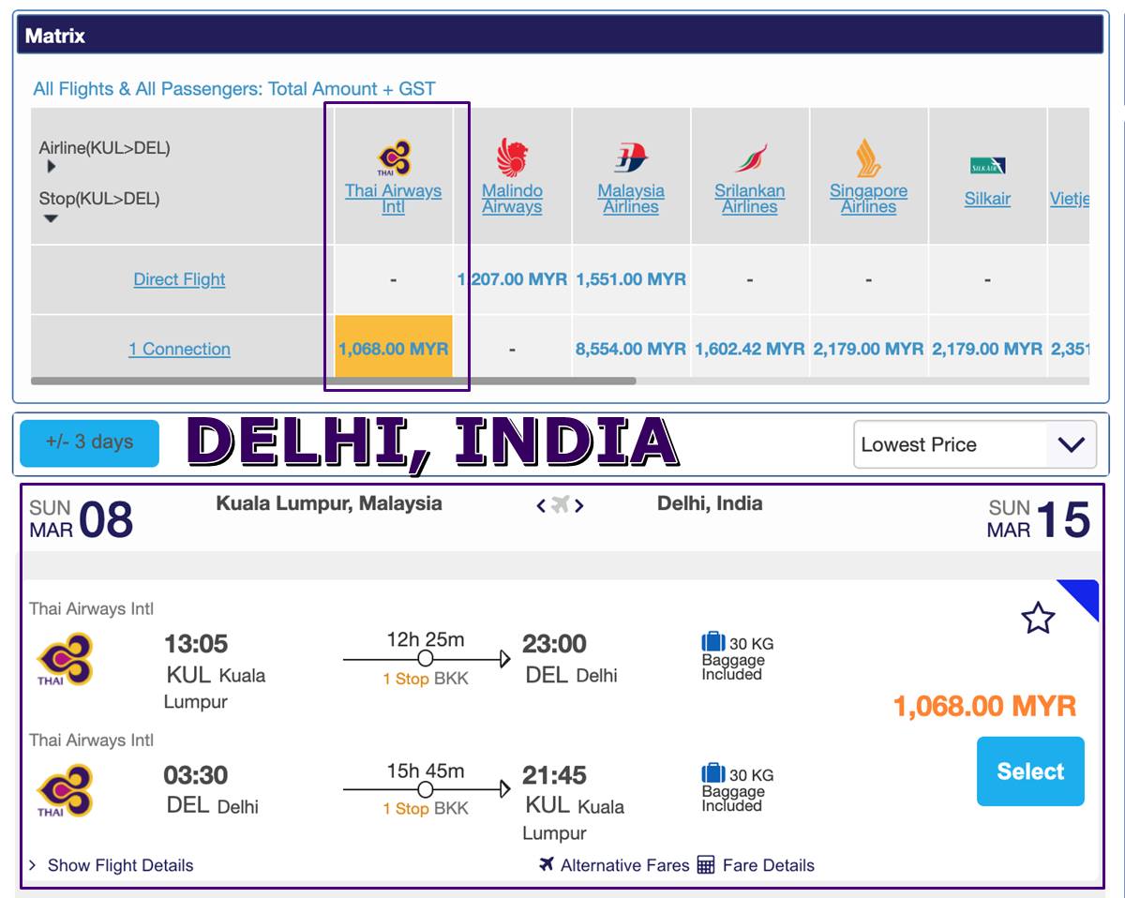Click baggage icon for 13:05 outbound flight

713,642
